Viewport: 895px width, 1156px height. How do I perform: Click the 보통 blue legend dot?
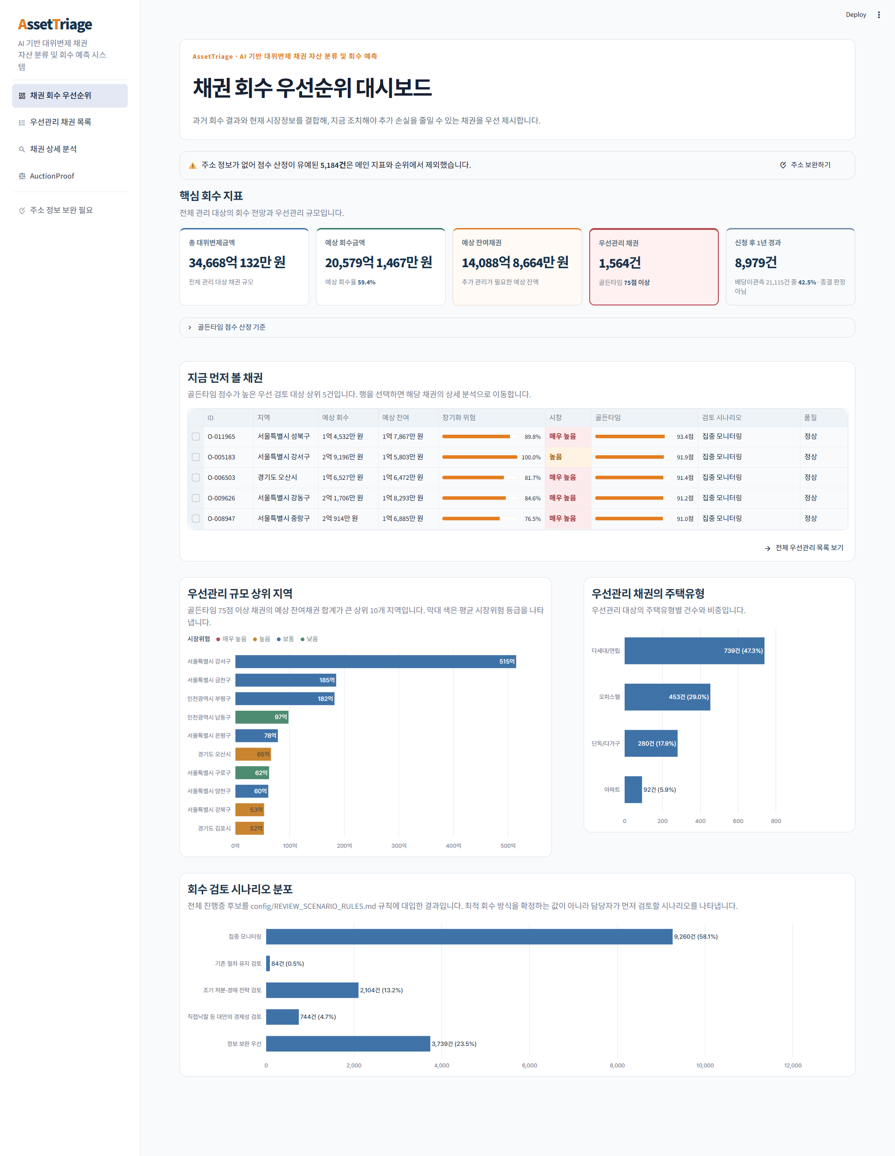coord(279,639)
